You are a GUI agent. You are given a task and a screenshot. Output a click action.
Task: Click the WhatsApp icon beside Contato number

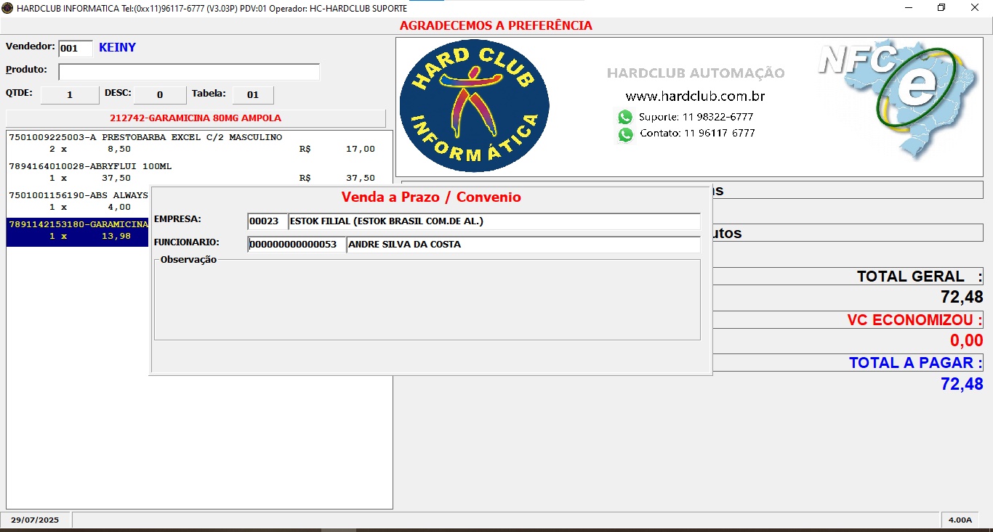(625, 134)
